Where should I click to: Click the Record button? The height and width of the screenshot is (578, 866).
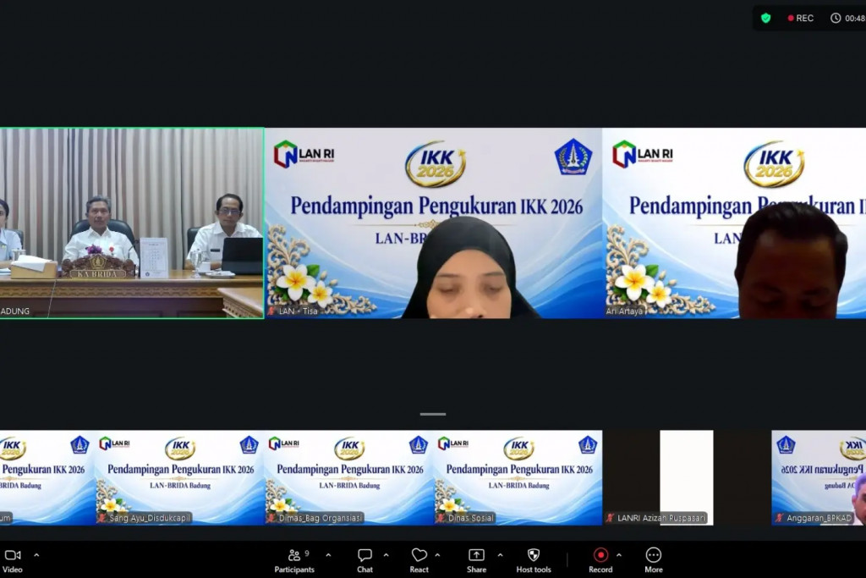click(600, 561)
